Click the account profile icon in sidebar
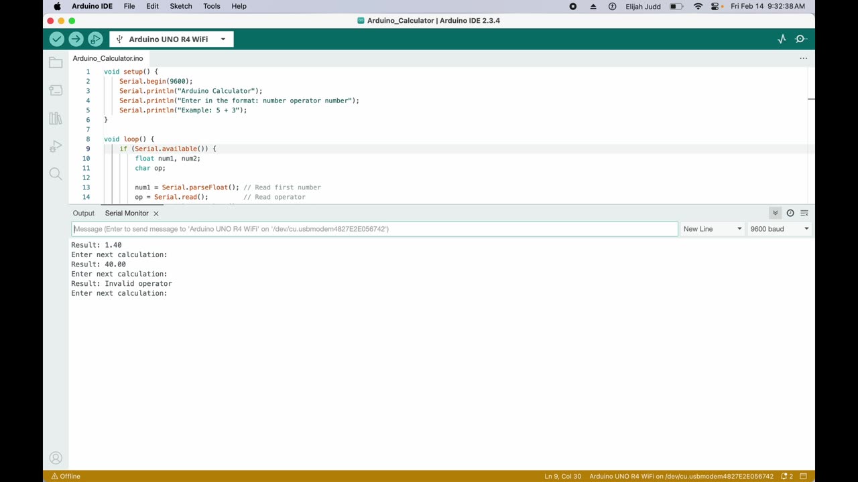This screenshot has width=858, height=482. pos(56,458)
